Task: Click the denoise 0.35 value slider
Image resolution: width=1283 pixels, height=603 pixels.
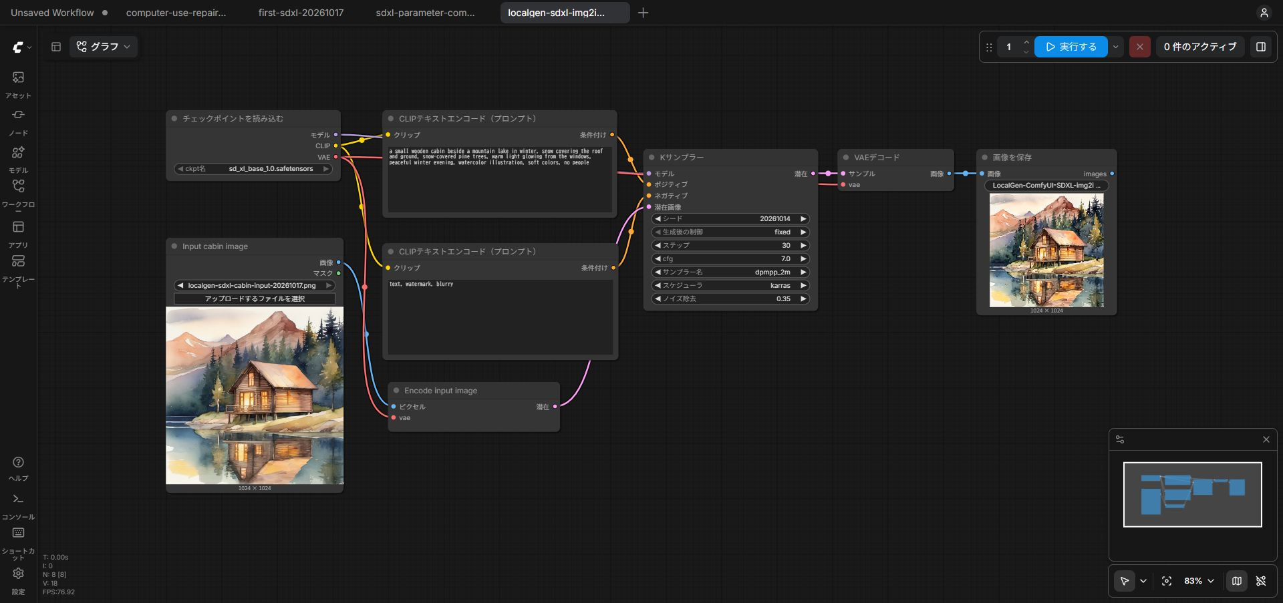Action: (730, 298)
